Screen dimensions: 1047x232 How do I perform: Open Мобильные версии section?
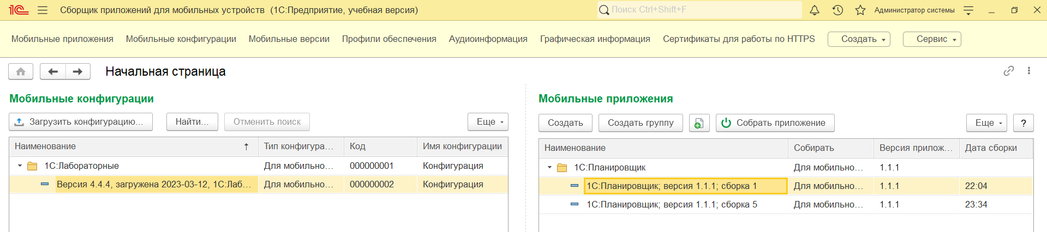(289, 39)
